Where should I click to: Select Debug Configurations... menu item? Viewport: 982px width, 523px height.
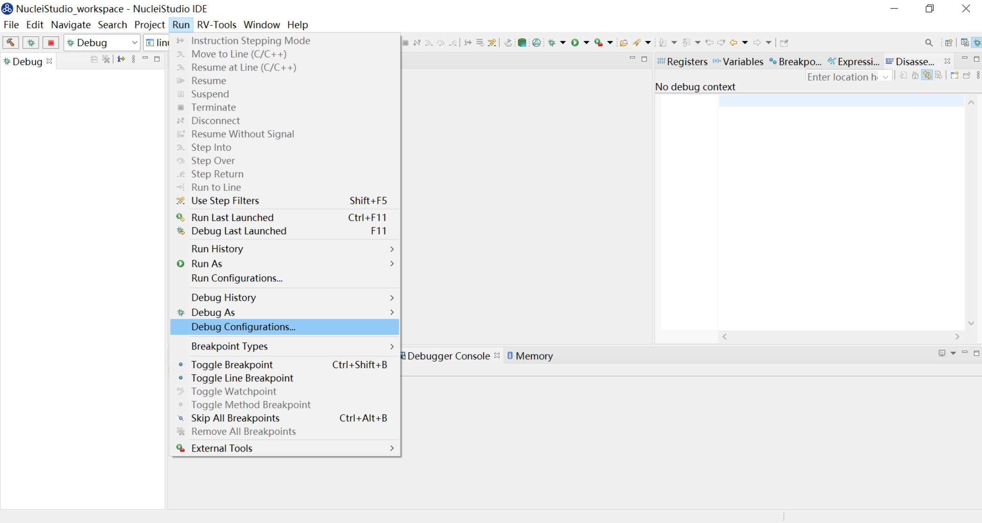(x=285, y=327)
